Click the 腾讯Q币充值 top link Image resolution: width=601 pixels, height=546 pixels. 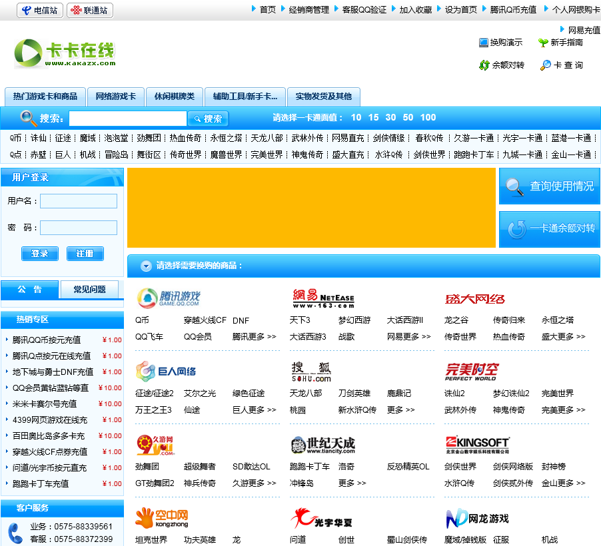pos(513,10)
